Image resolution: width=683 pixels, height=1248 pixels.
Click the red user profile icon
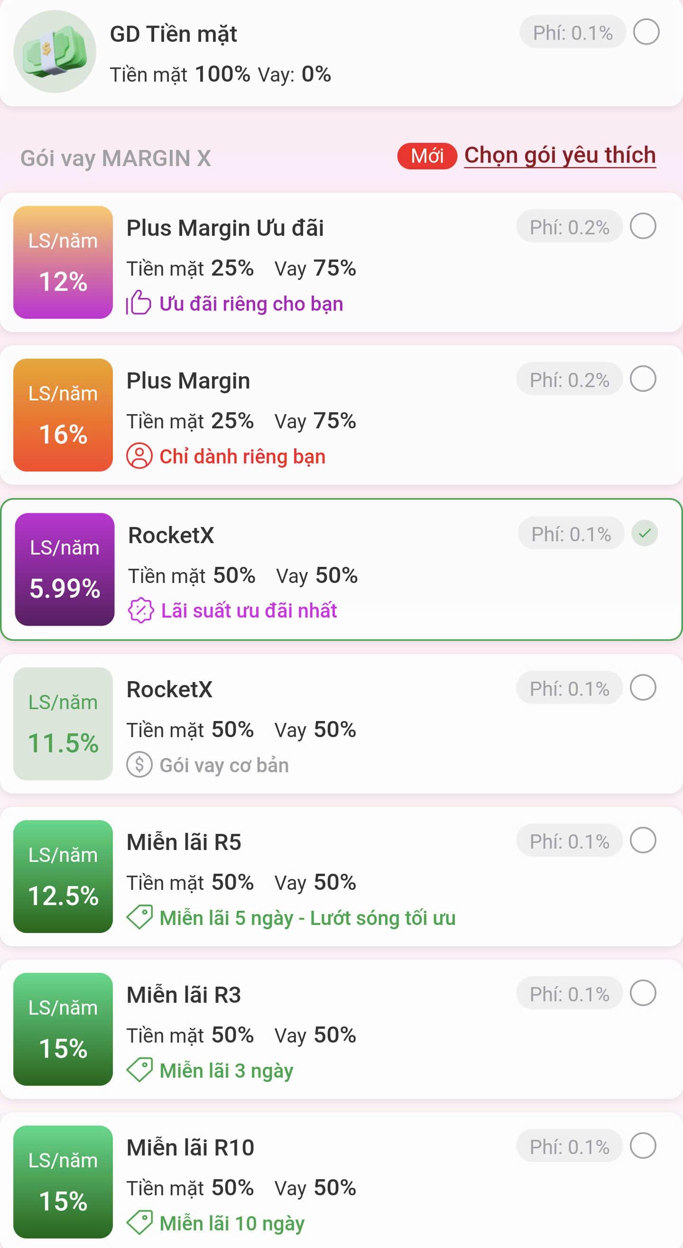pyautogui.click(x=139, y=455)
